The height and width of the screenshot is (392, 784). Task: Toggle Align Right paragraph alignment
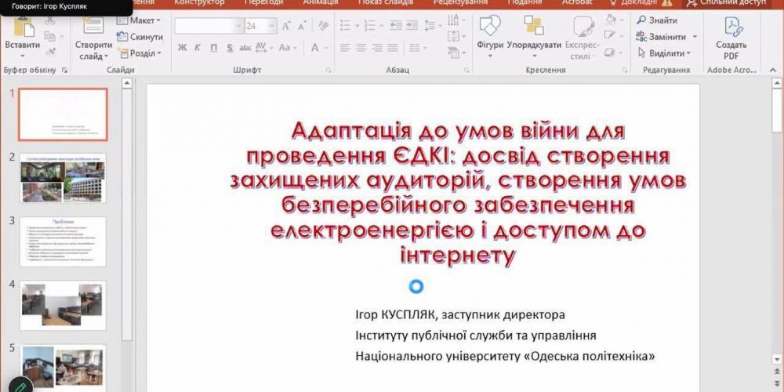pyautogui.click(x=377, y=48)
